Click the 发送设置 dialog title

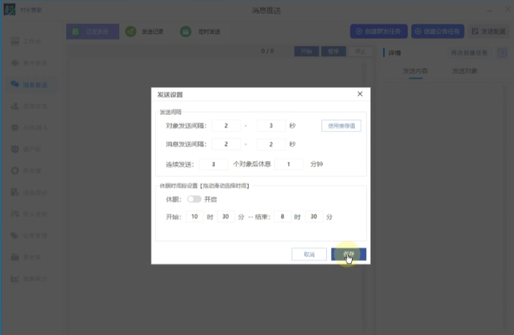tap(170, 94)
